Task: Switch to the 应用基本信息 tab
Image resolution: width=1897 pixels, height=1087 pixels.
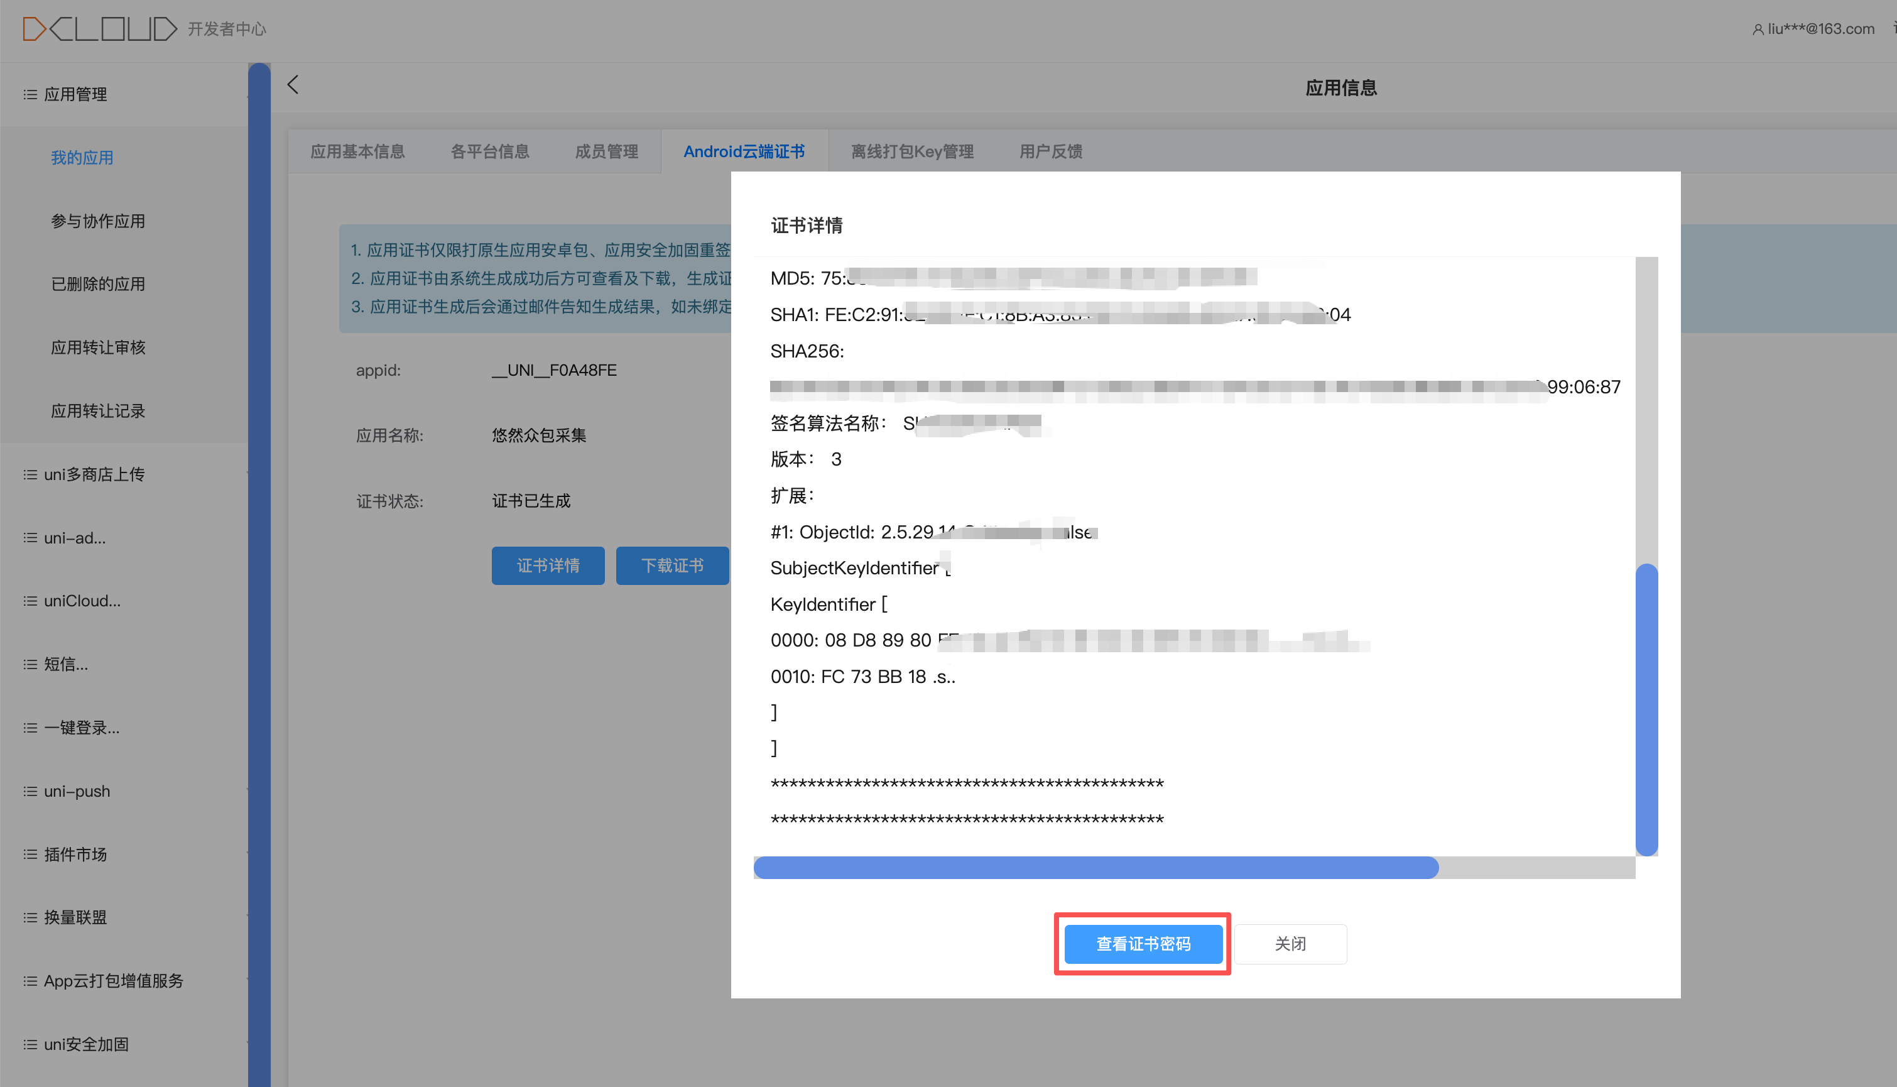Action: (x=357, y=151)
